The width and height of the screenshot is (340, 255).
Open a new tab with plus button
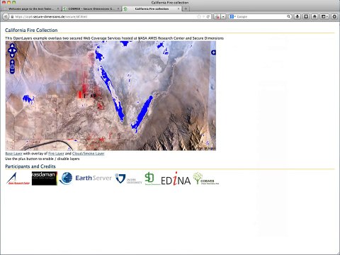click(186, 8)
